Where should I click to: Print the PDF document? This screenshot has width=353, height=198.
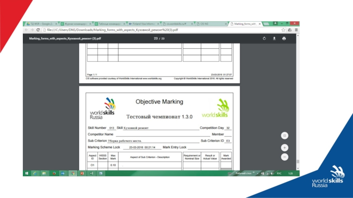[x=284, y=39]
